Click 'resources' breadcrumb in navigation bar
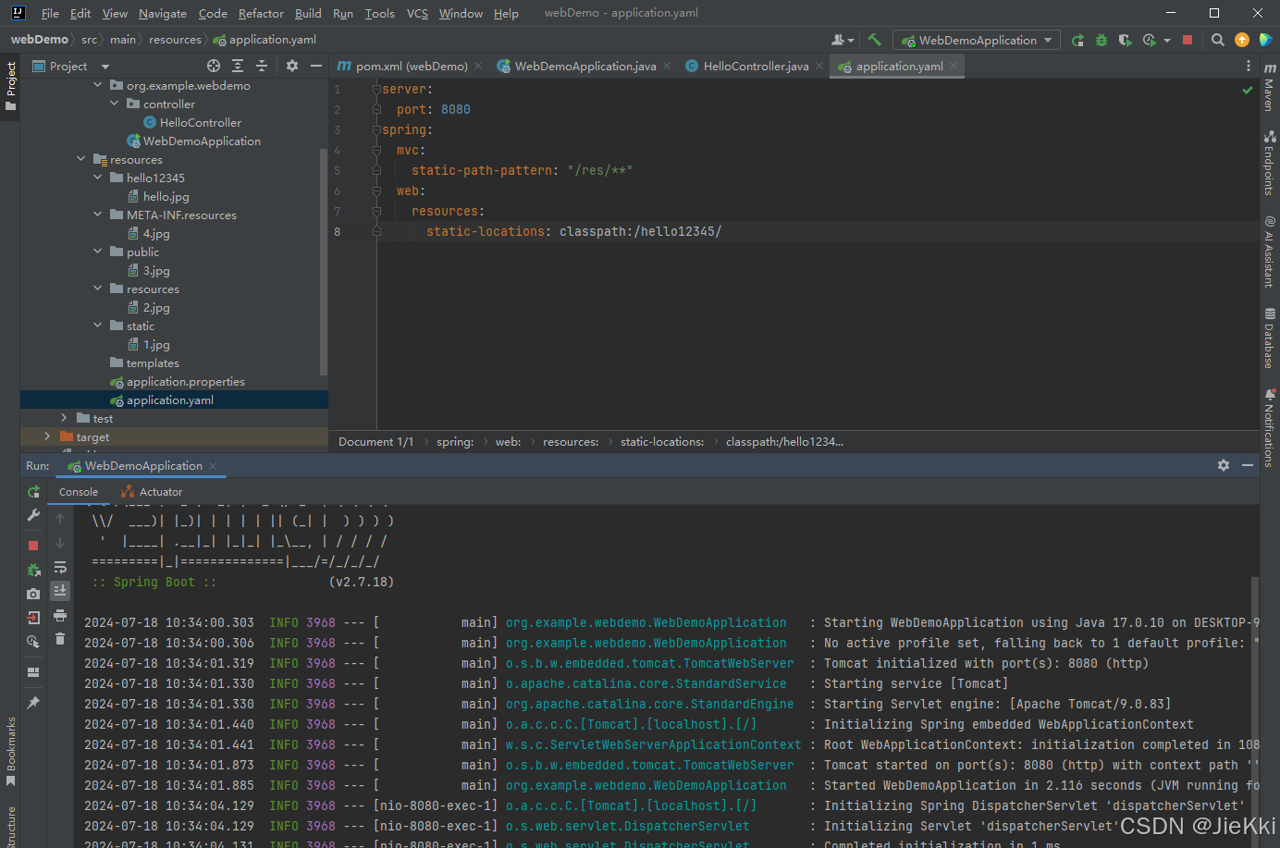1280x848 pixels. [x=175, y=40]
